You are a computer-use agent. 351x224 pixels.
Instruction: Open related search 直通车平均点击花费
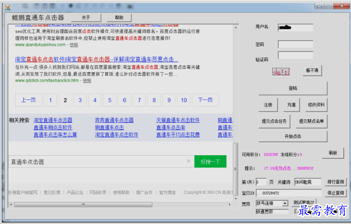coord(178,134)
